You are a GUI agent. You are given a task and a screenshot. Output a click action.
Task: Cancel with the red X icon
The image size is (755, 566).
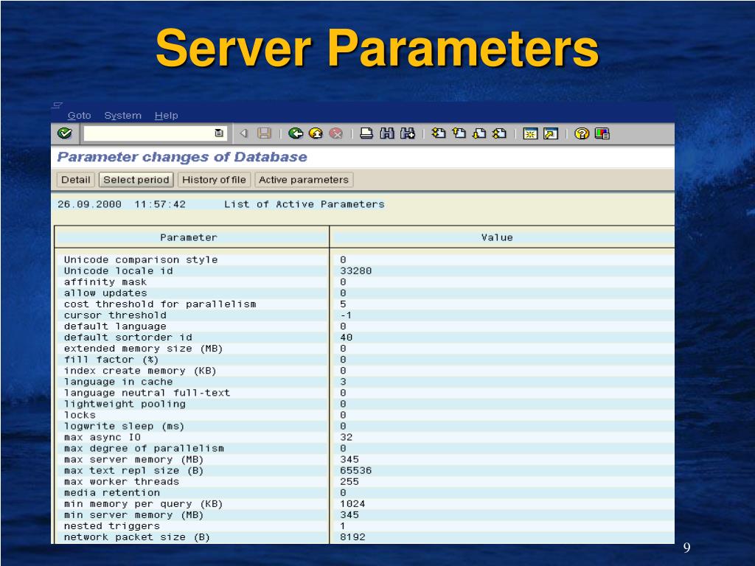click(335, 134)
